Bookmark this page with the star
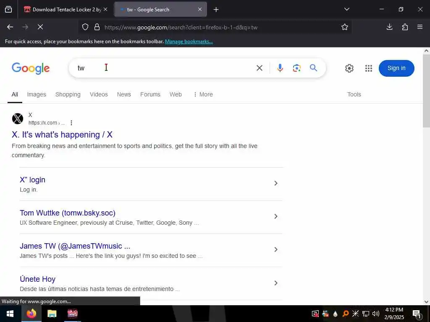This screenshot has height=322, width=430. pos(345,27)
